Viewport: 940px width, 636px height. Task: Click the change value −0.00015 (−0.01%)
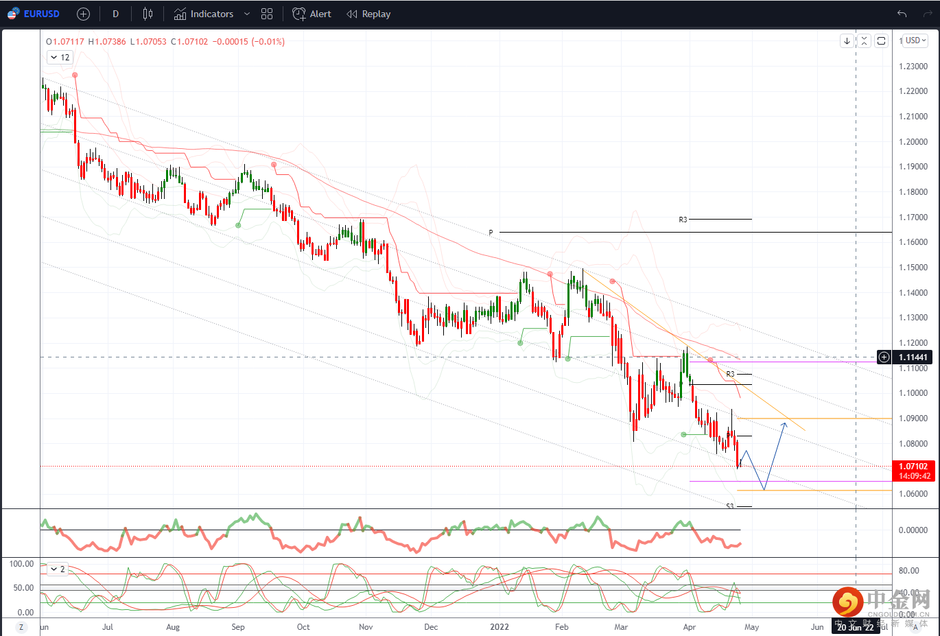coord(248,42)
